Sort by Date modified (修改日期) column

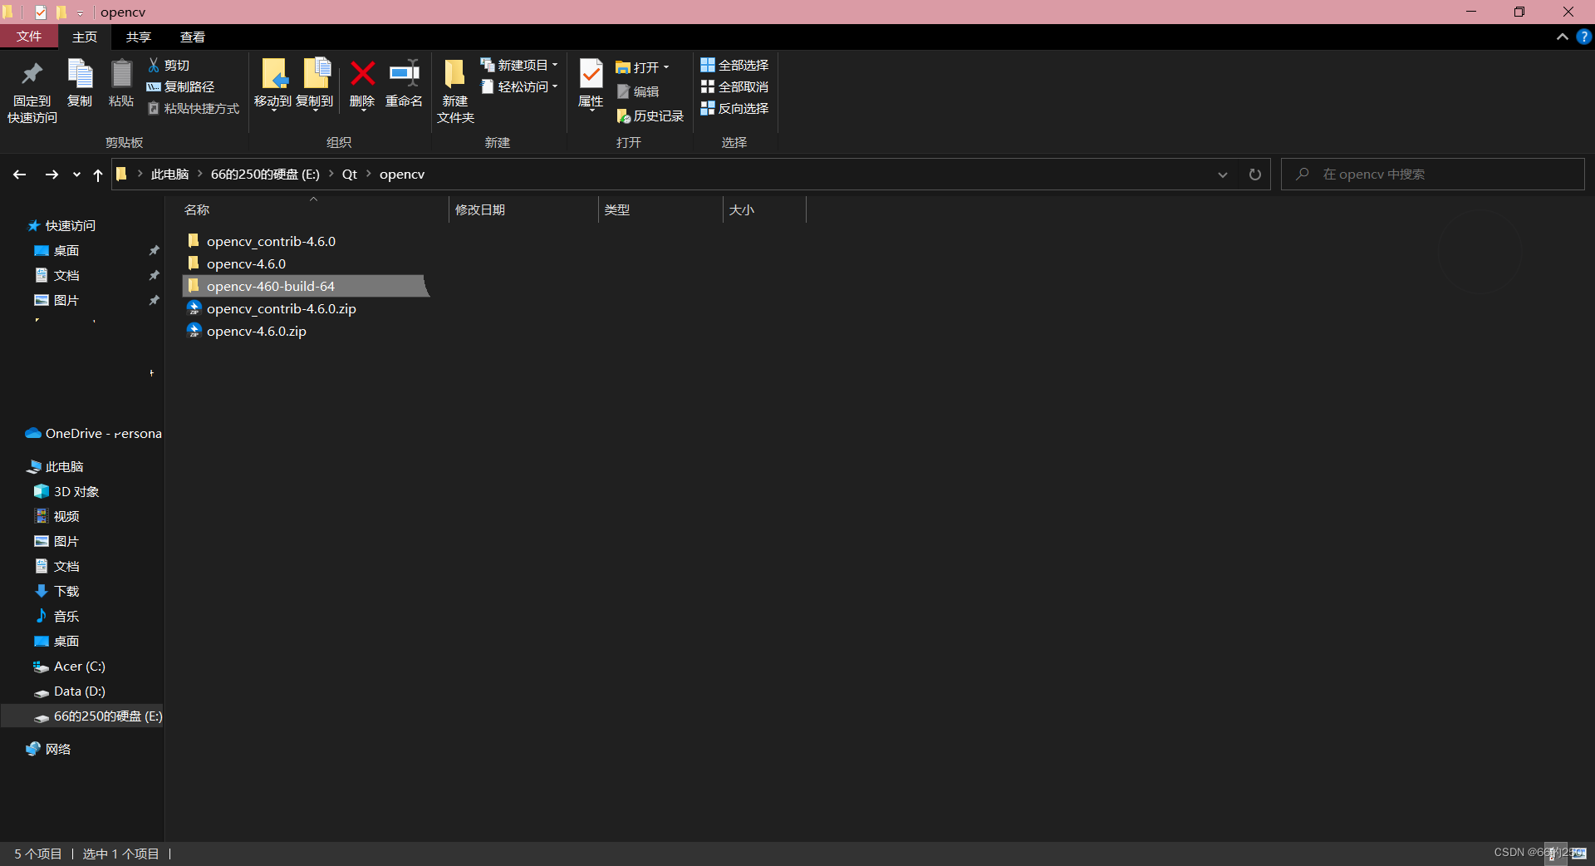523,209
